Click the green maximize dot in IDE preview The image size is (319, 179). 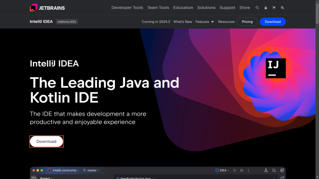pyautogui.click(x=42, y=171)
